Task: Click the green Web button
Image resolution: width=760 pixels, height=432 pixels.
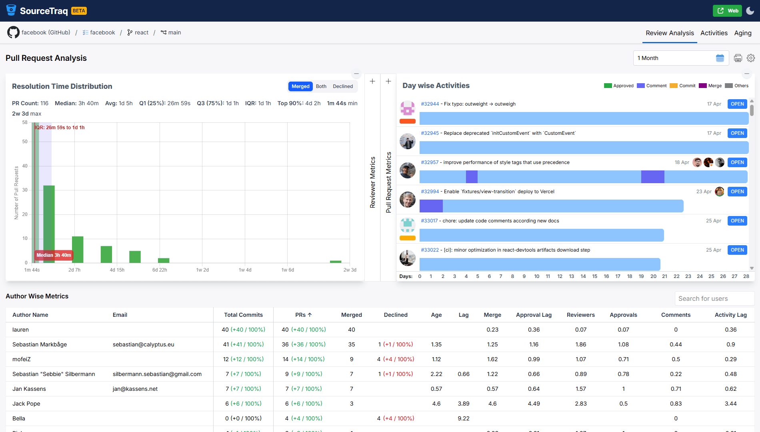Action: (x=727, y=11)
